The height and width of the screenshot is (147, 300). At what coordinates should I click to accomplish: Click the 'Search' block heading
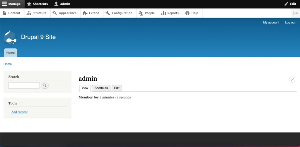[x=13, y=77]
